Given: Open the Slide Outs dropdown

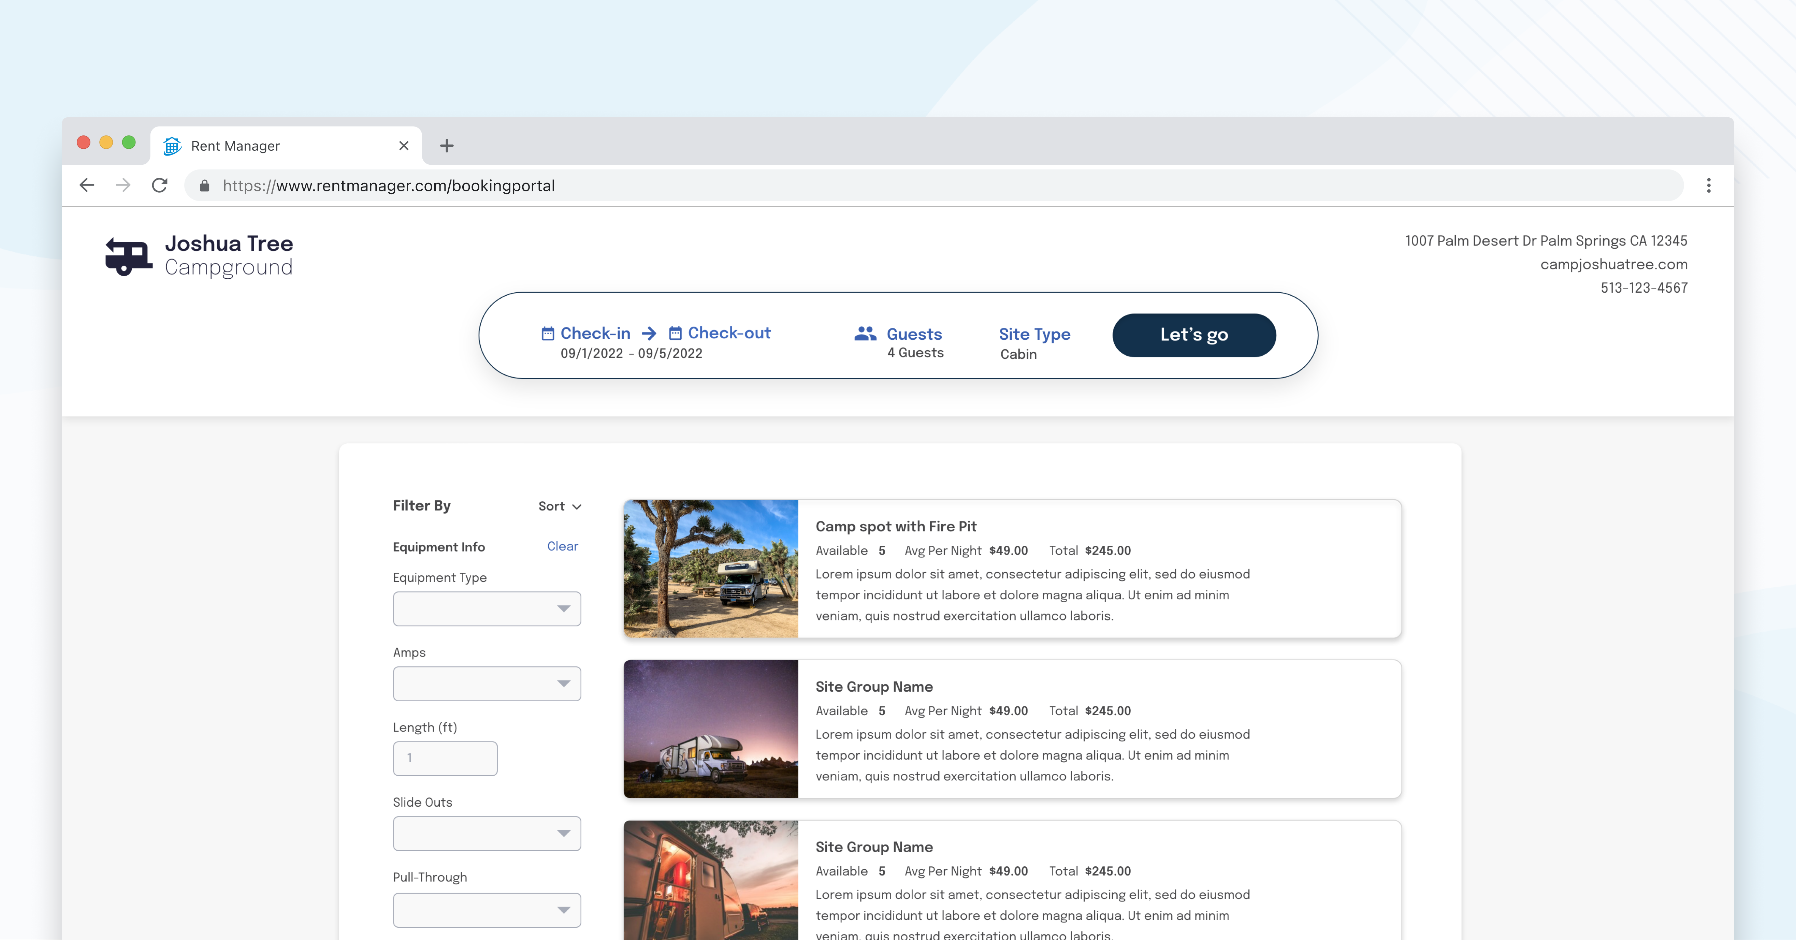Looking at the screenshot, I should 487,833.
